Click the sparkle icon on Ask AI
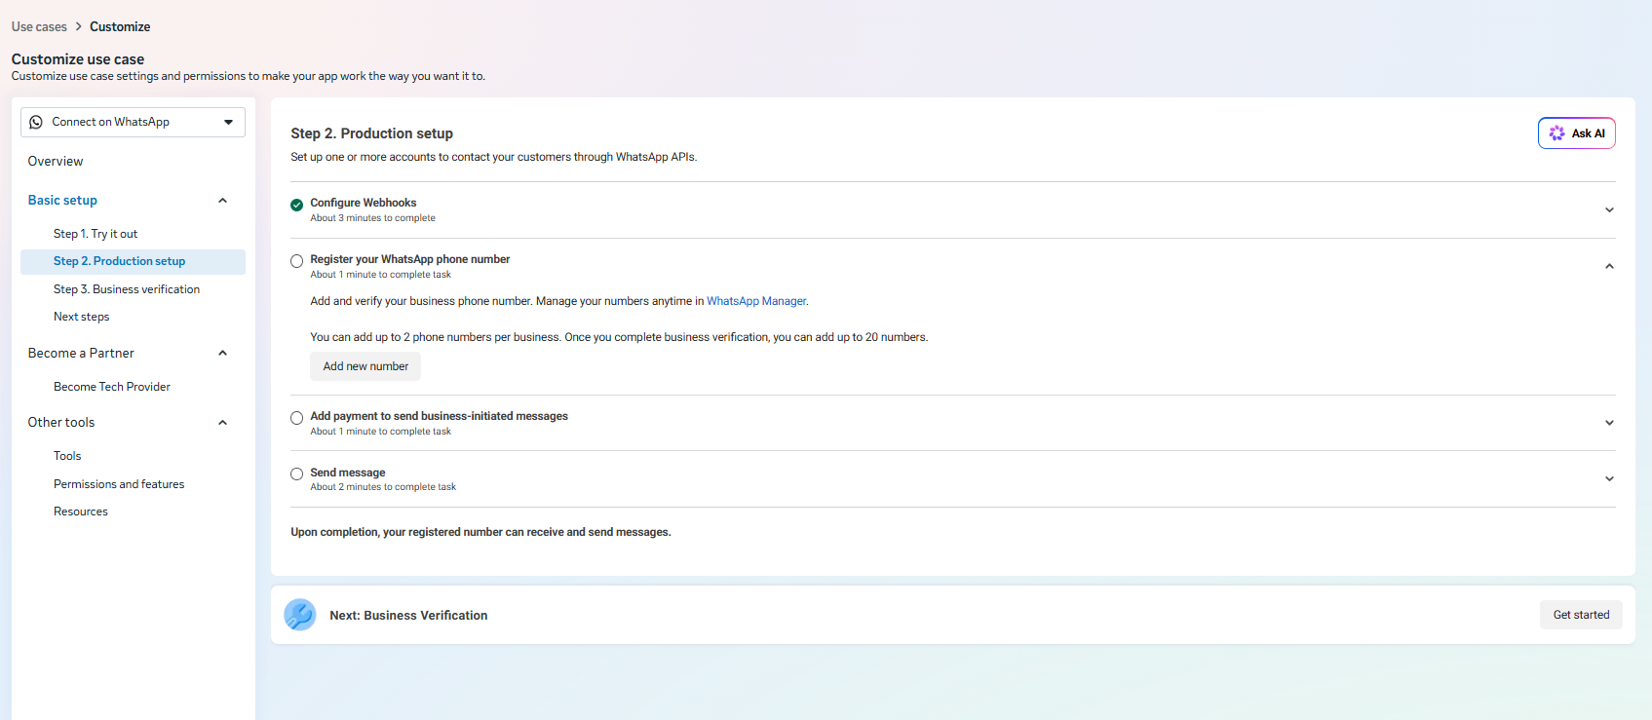The height and width of the screenshot is (720, 1652). pos(1556,133)
